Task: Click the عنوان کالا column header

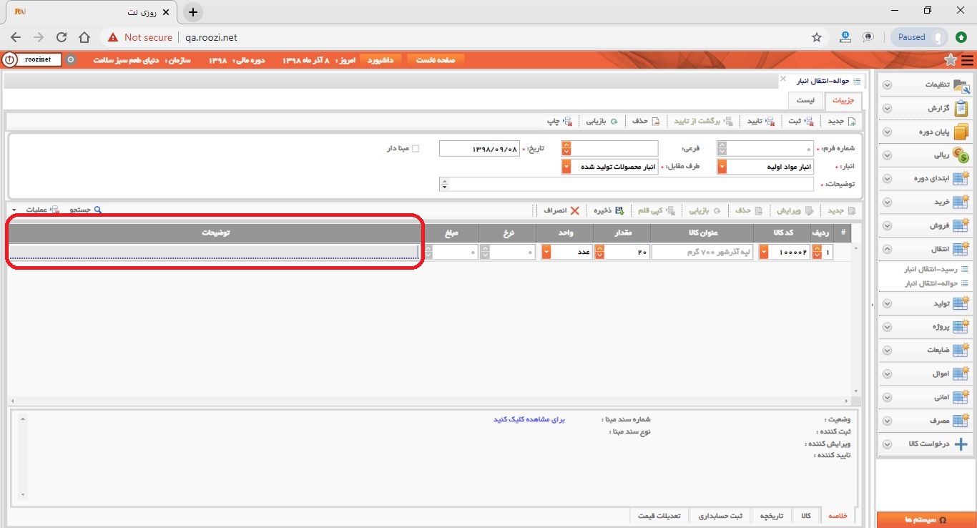Action: tap(702, 233)
